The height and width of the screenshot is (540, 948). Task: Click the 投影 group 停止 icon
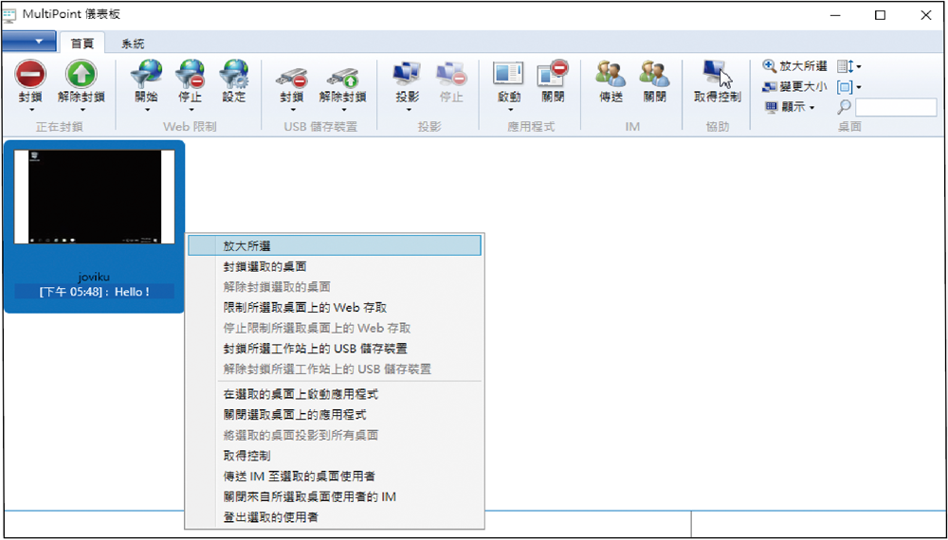[451, 74]
